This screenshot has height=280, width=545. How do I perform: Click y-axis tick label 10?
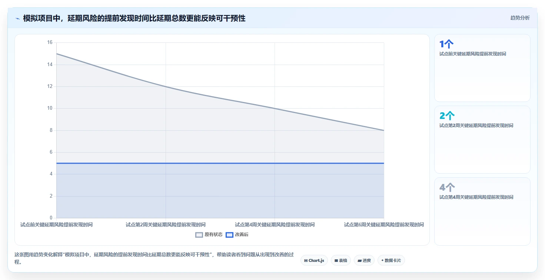(50, 108)
